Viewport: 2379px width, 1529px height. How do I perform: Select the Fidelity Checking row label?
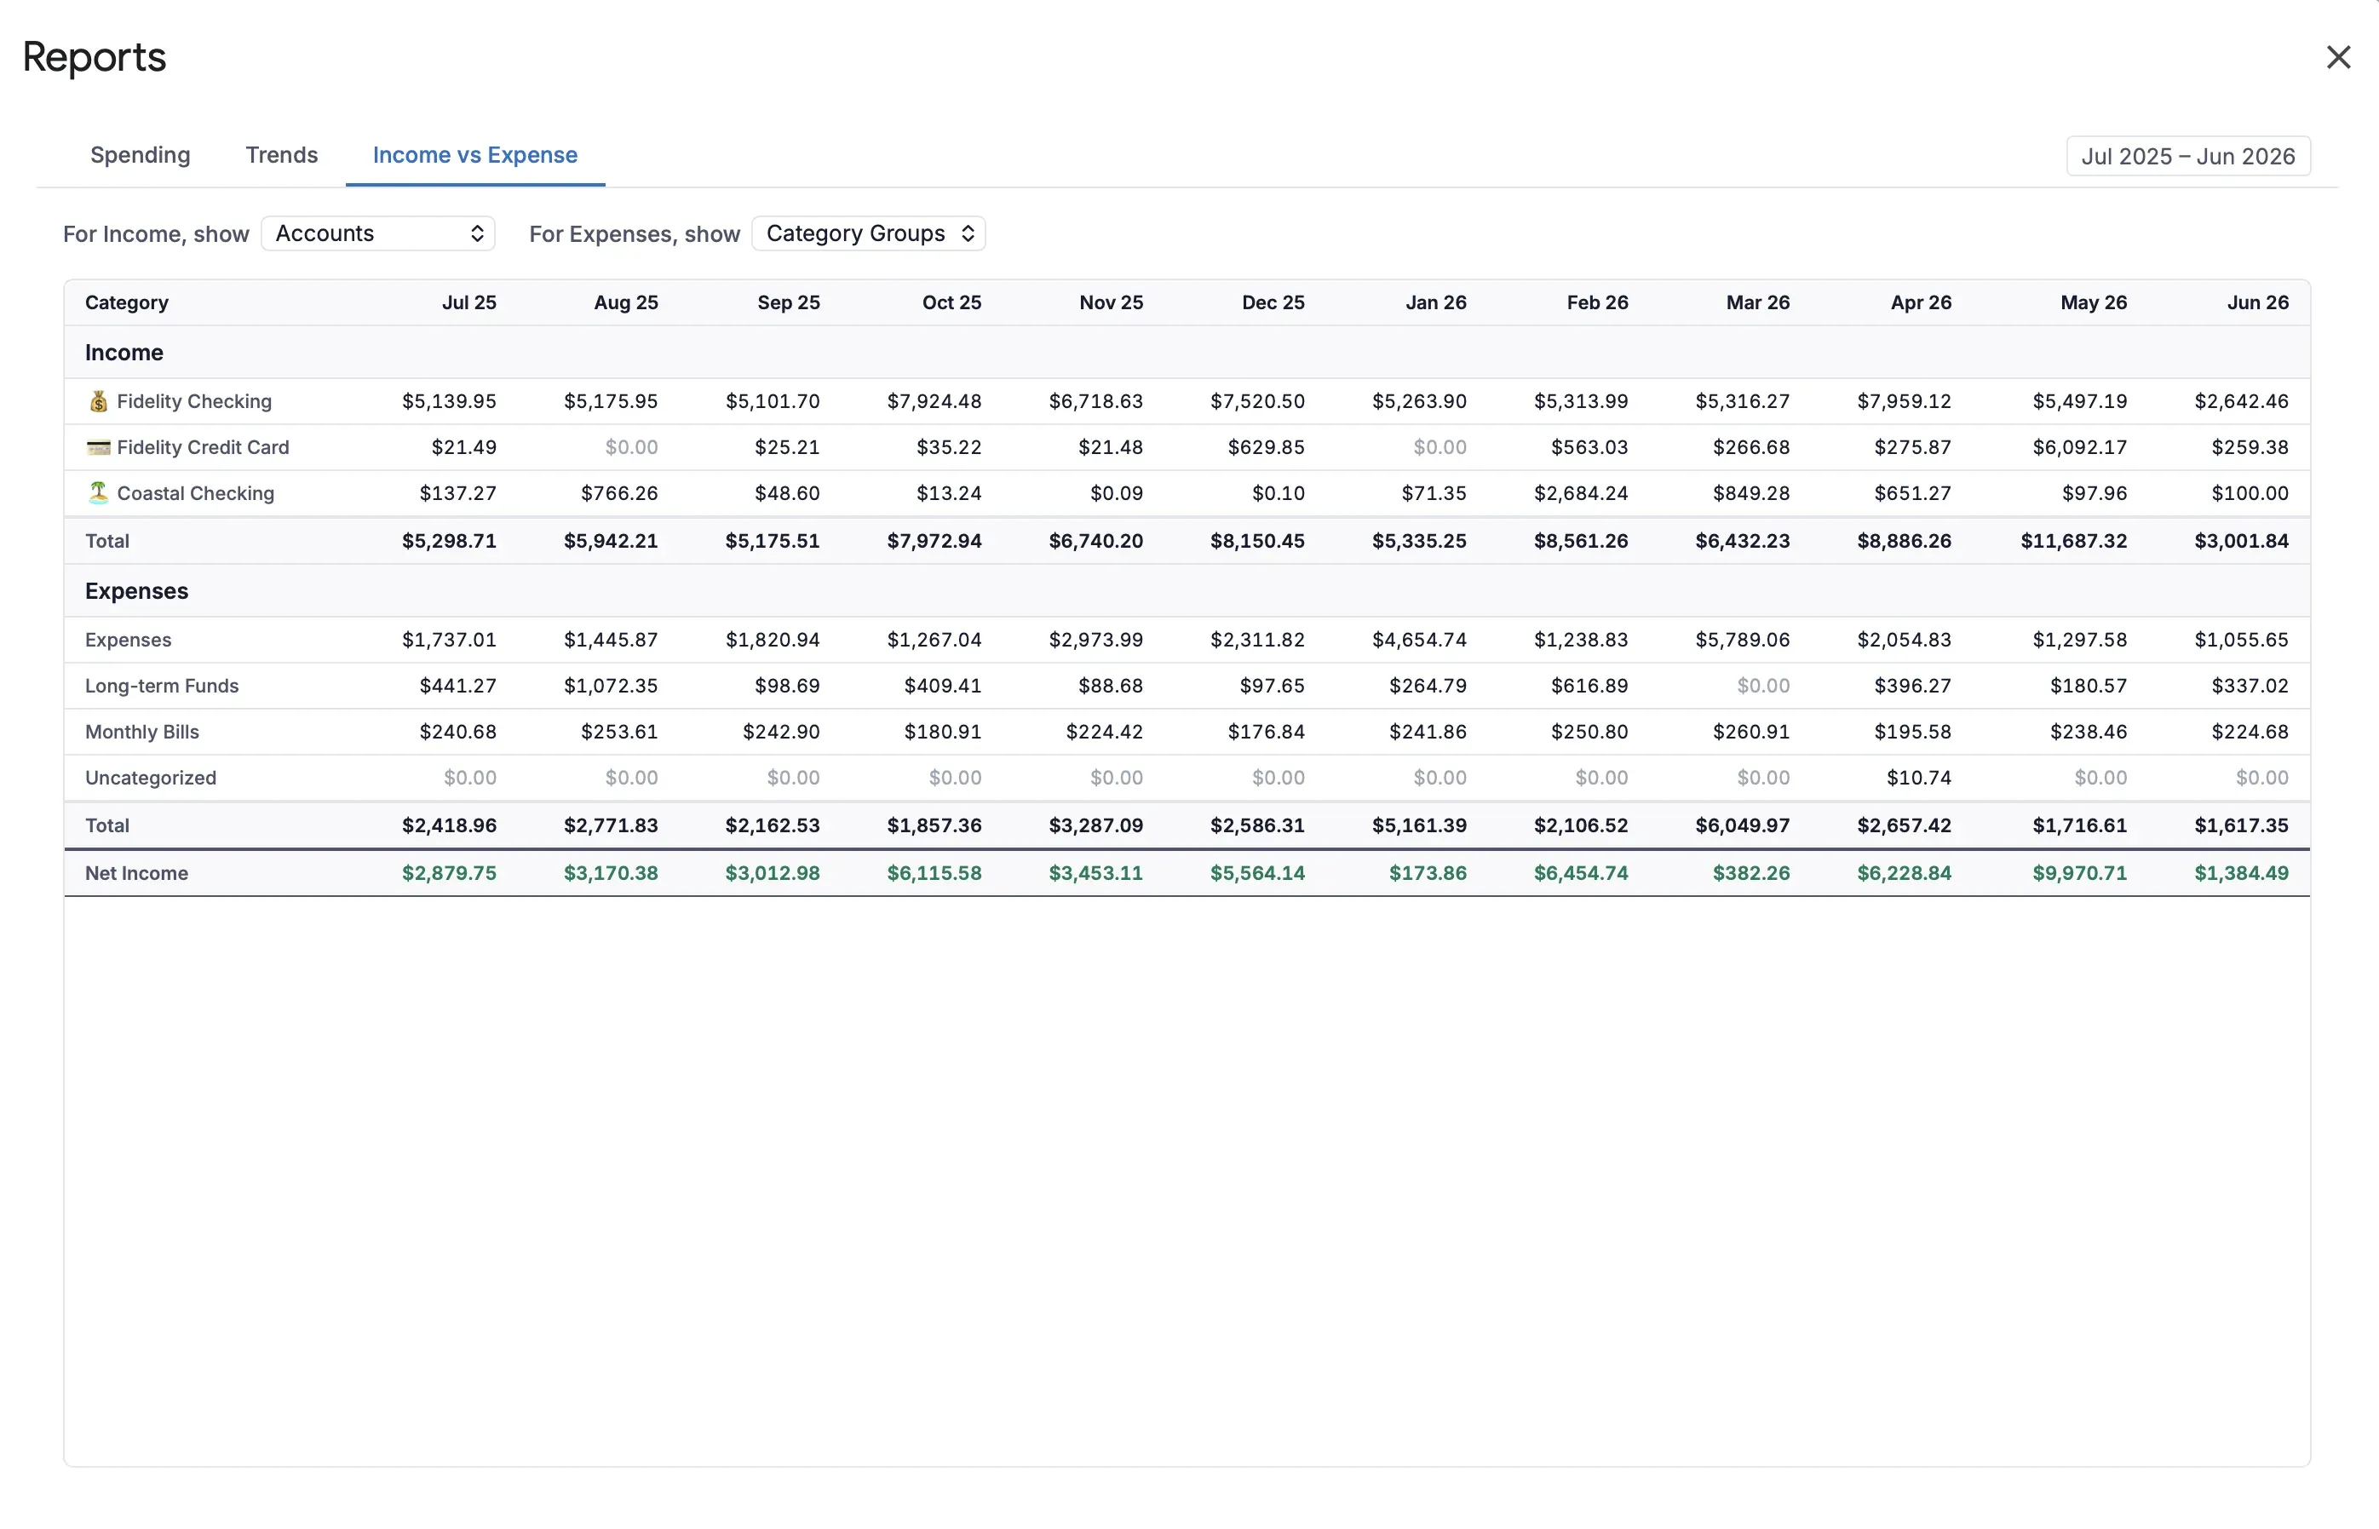194,401
